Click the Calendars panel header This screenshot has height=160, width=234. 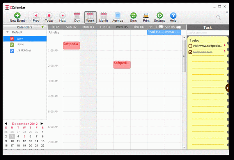click(x=25, y=27)
